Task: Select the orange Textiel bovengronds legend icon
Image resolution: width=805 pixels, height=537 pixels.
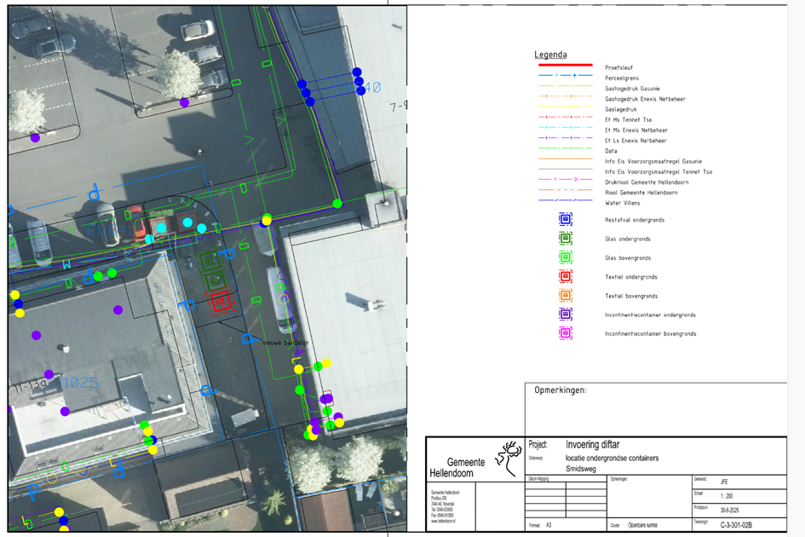Action: click(565, 296)
